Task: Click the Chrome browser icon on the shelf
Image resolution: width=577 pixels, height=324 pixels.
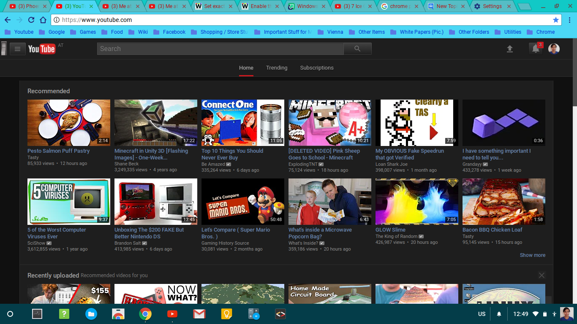Action: coord(145,314)
